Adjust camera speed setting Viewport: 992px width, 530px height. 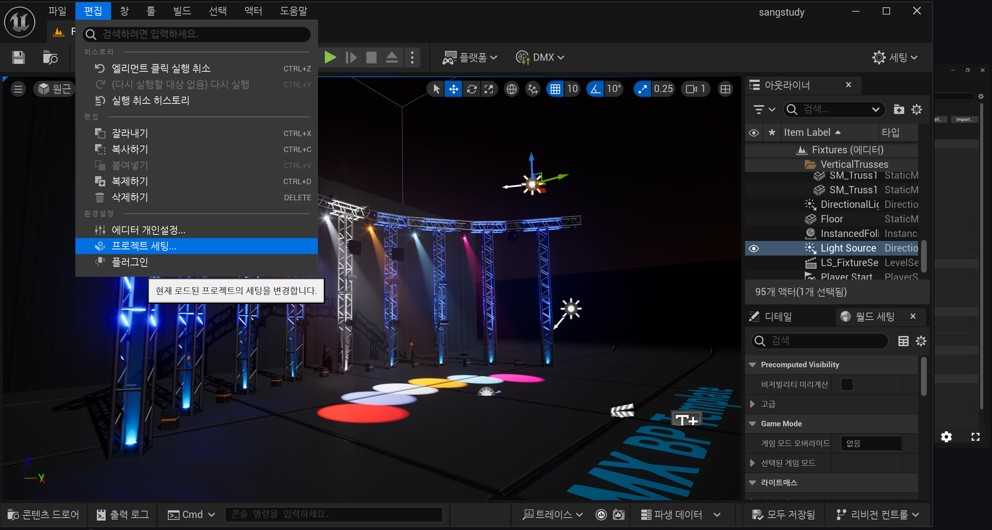pyautogui.click(x=696, y=89)
